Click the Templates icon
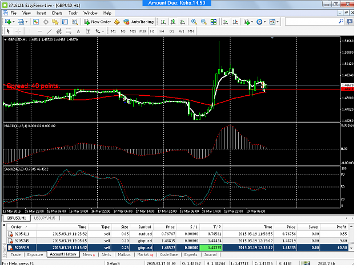The width and height of the screenshot is (357, 268). click(x=272, y=22)
